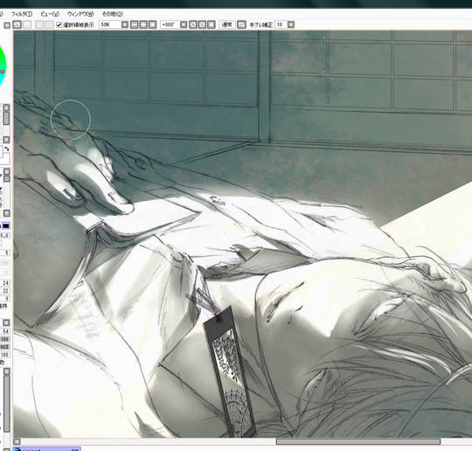
Task: Click the zoom in plus icon
Action: tap(143, 24)
